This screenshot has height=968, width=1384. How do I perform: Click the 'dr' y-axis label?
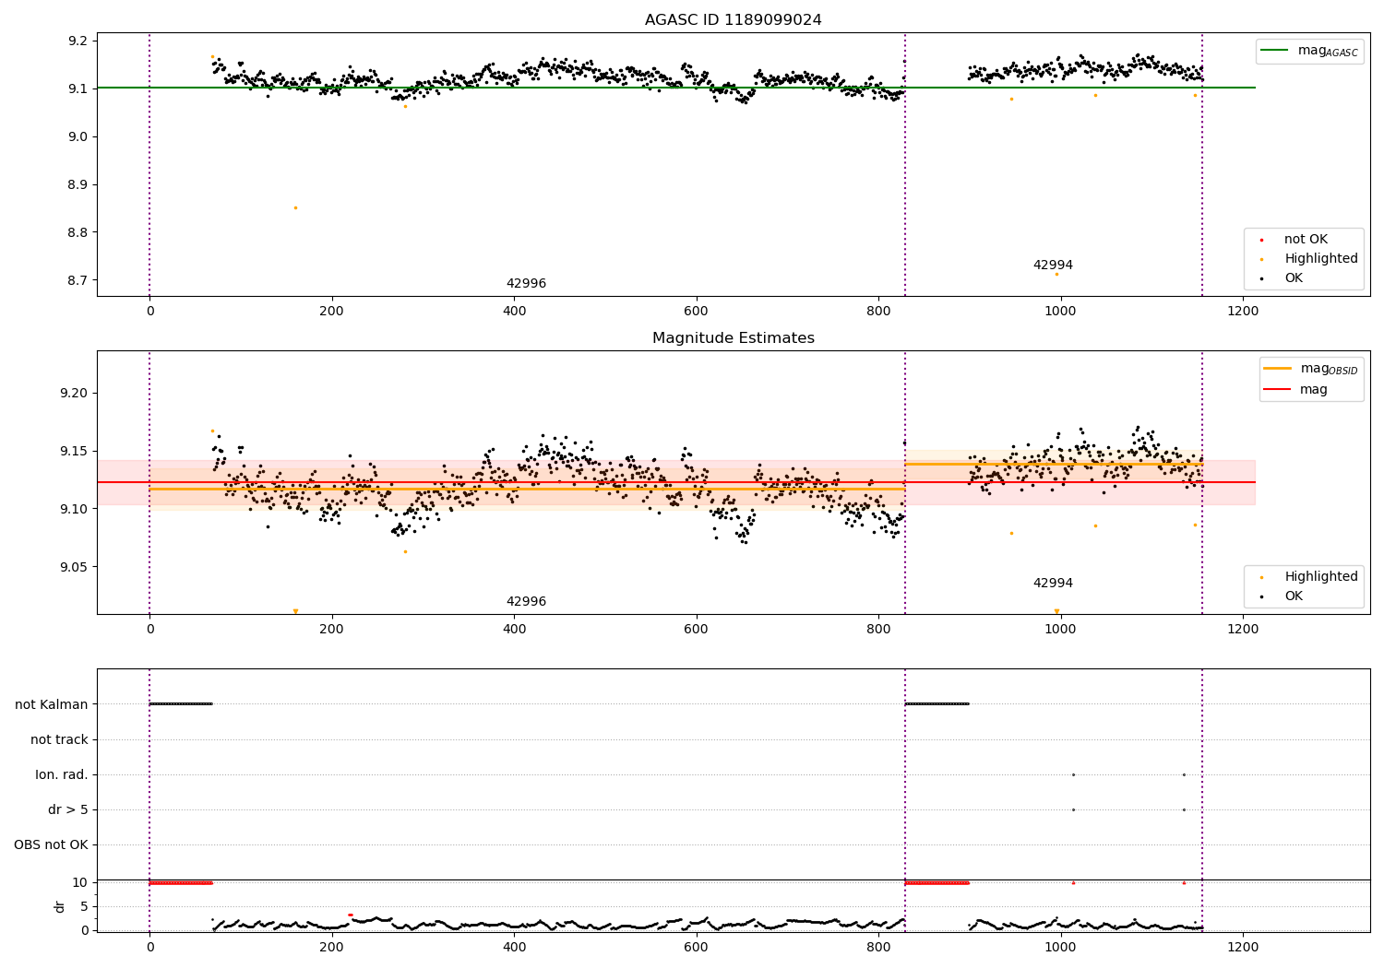click(x=60, y=906)
